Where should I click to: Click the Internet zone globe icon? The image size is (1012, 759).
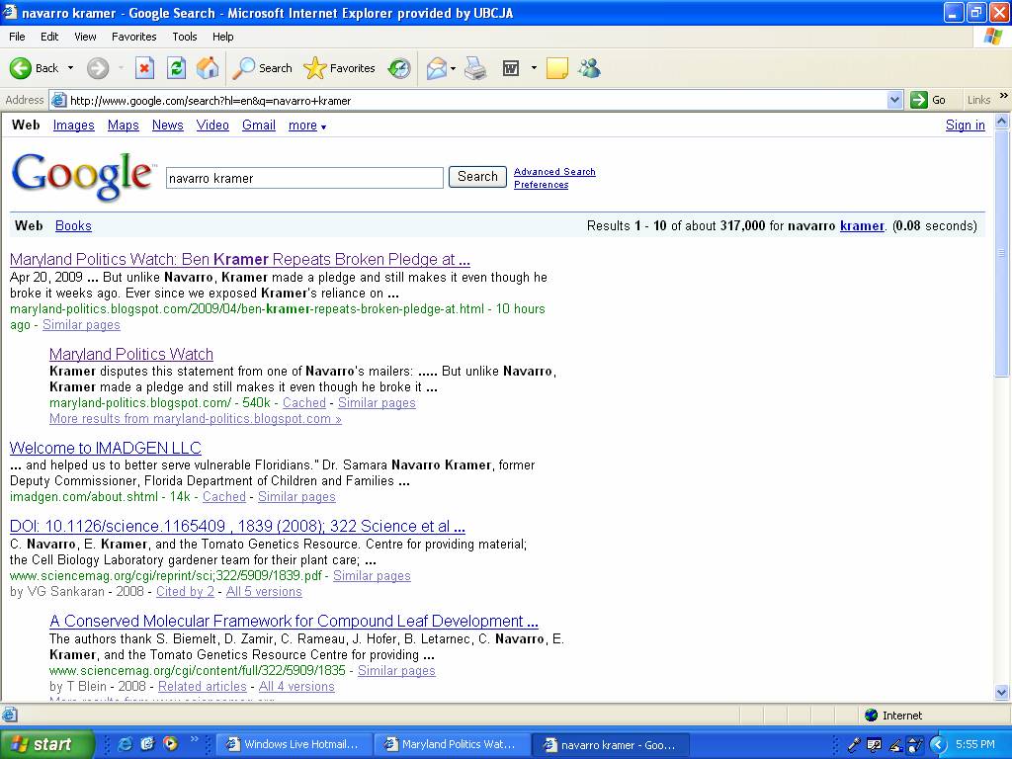[872, 716]
